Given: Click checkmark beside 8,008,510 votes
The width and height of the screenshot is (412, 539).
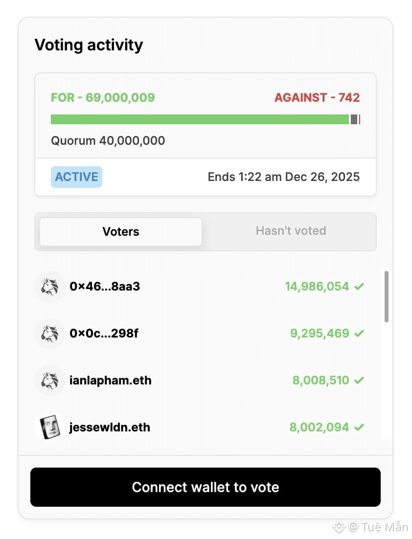Looking at the screenshot, I should click(359, 381).
